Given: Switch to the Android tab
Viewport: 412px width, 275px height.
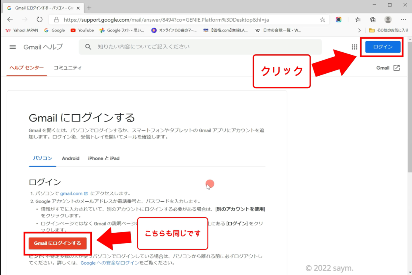Looking at the screenshot, I should click(x=70, y=158).
